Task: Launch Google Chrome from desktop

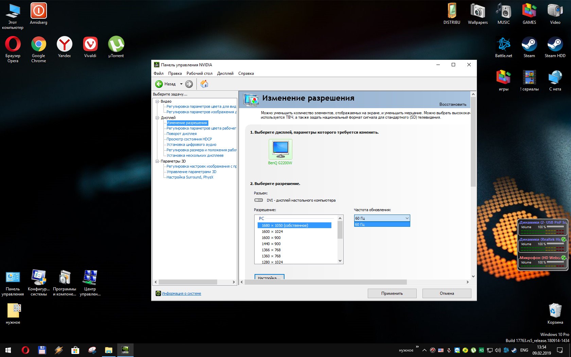Action: (39, 50)
